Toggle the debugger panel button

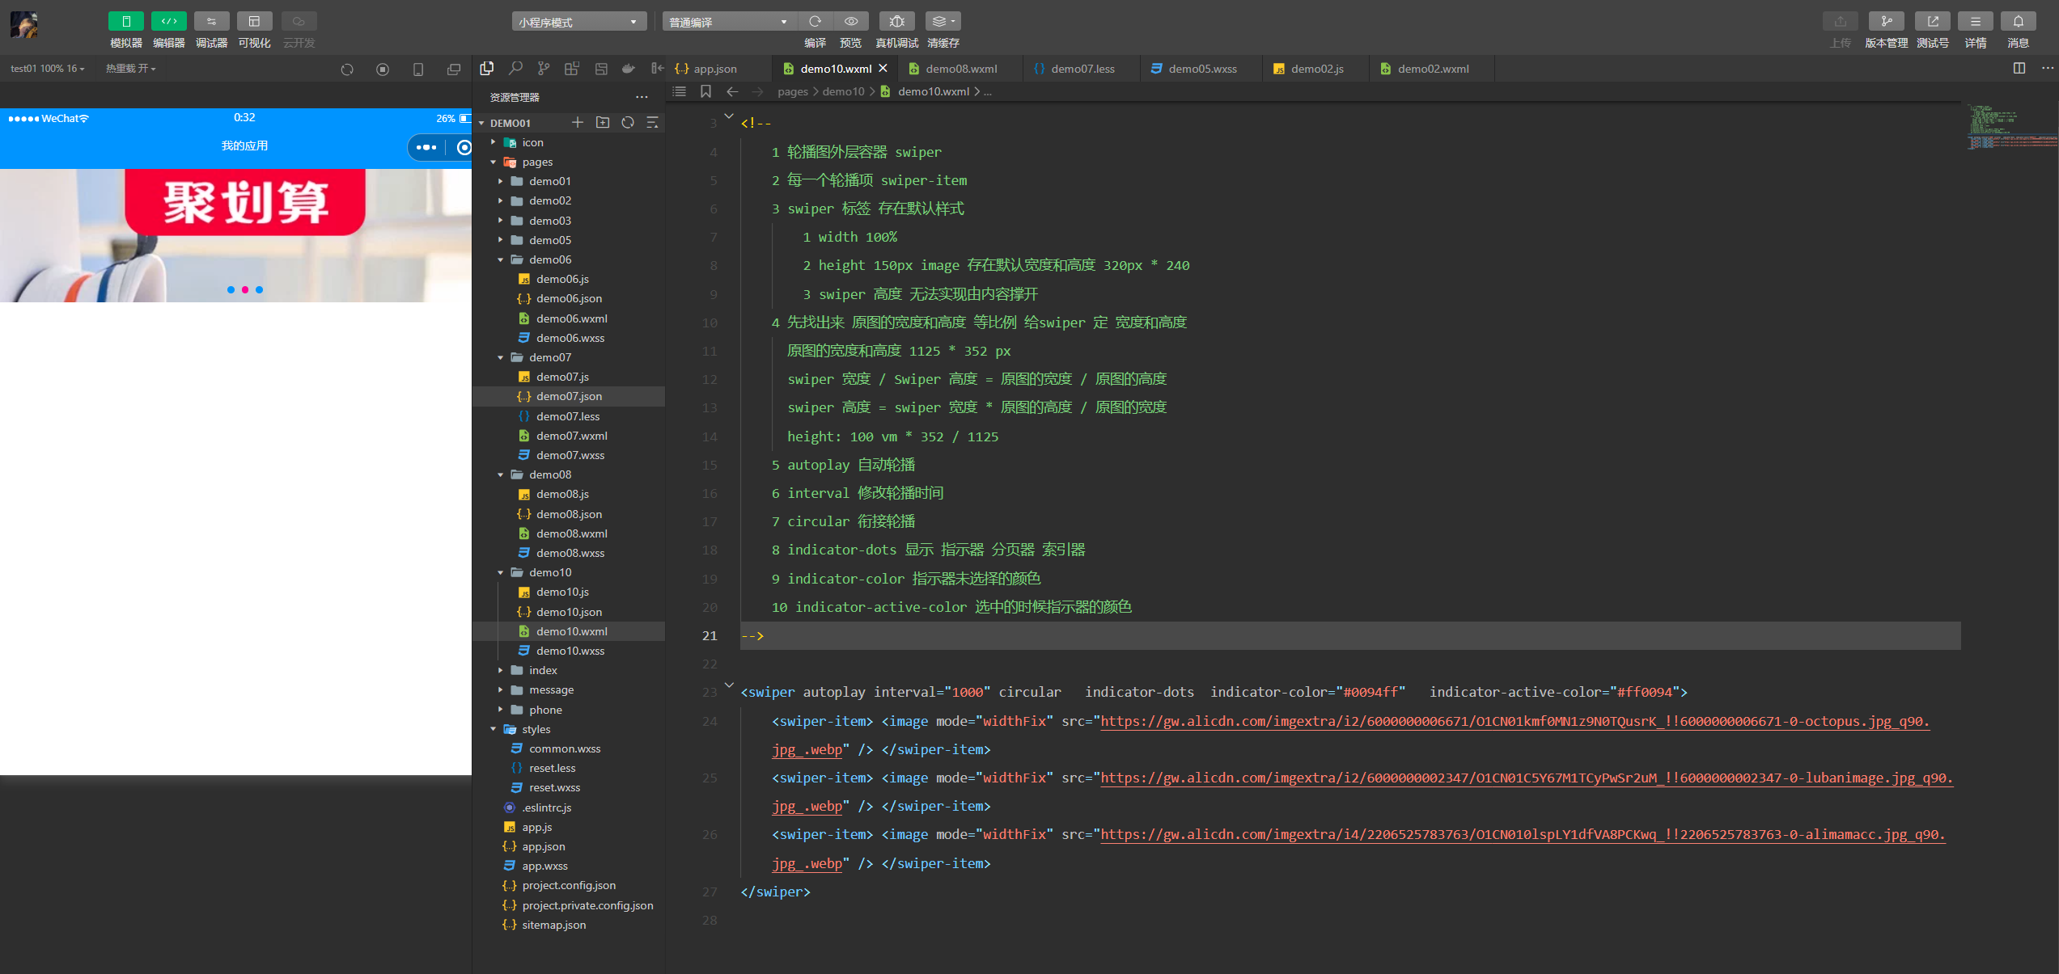pyautogui.click(x=211, y=21)
